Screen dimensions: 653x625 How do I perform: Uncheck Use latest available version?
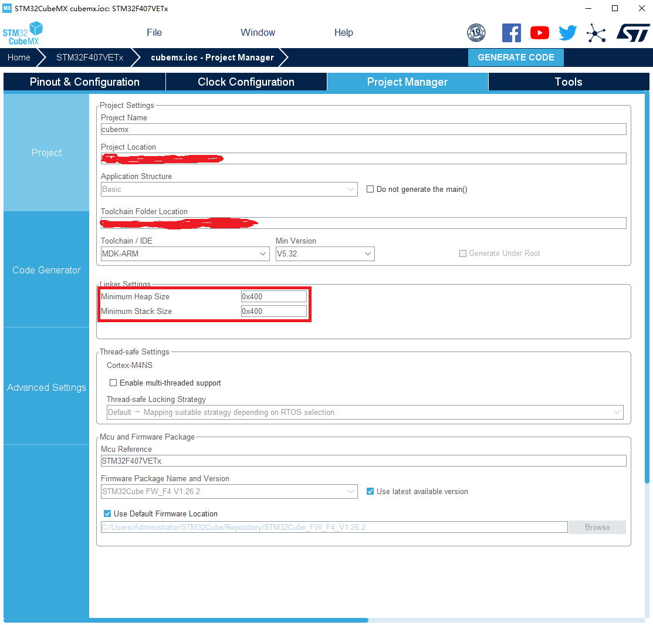370,491
